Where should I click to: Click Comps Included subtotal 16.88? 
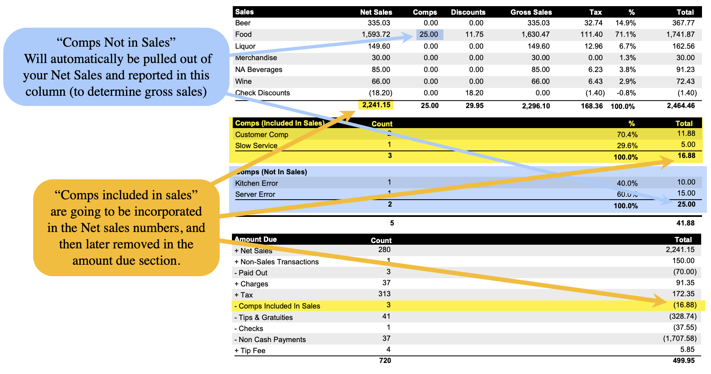[686, 155]
